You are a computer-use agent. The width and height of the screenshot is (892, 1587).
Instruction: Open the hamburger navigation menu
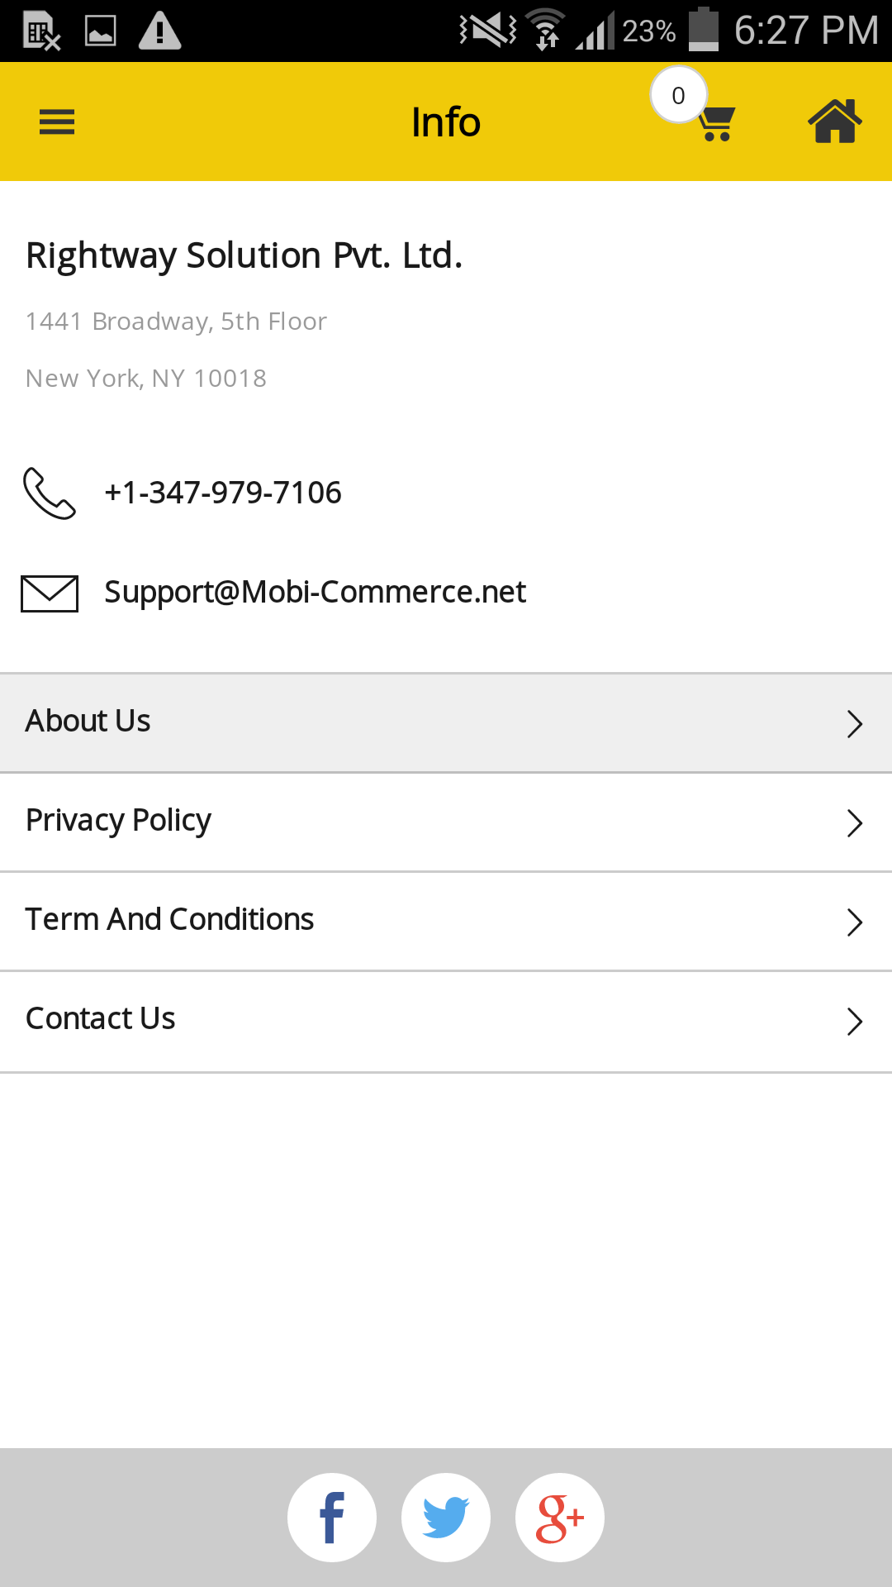point(57,122)
